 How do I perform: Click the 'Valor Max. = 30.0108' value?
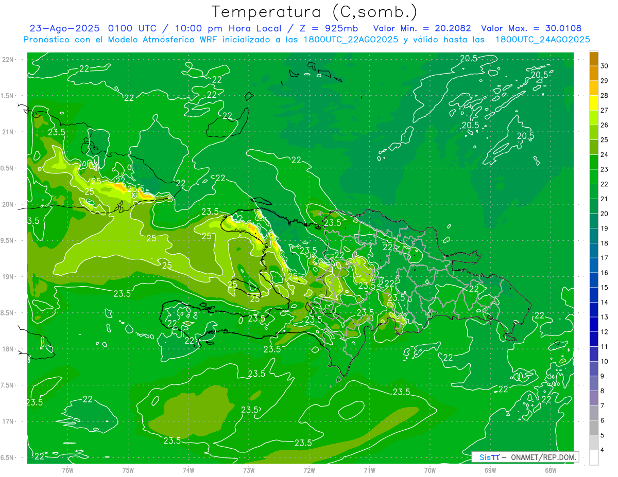coord(531,28)
